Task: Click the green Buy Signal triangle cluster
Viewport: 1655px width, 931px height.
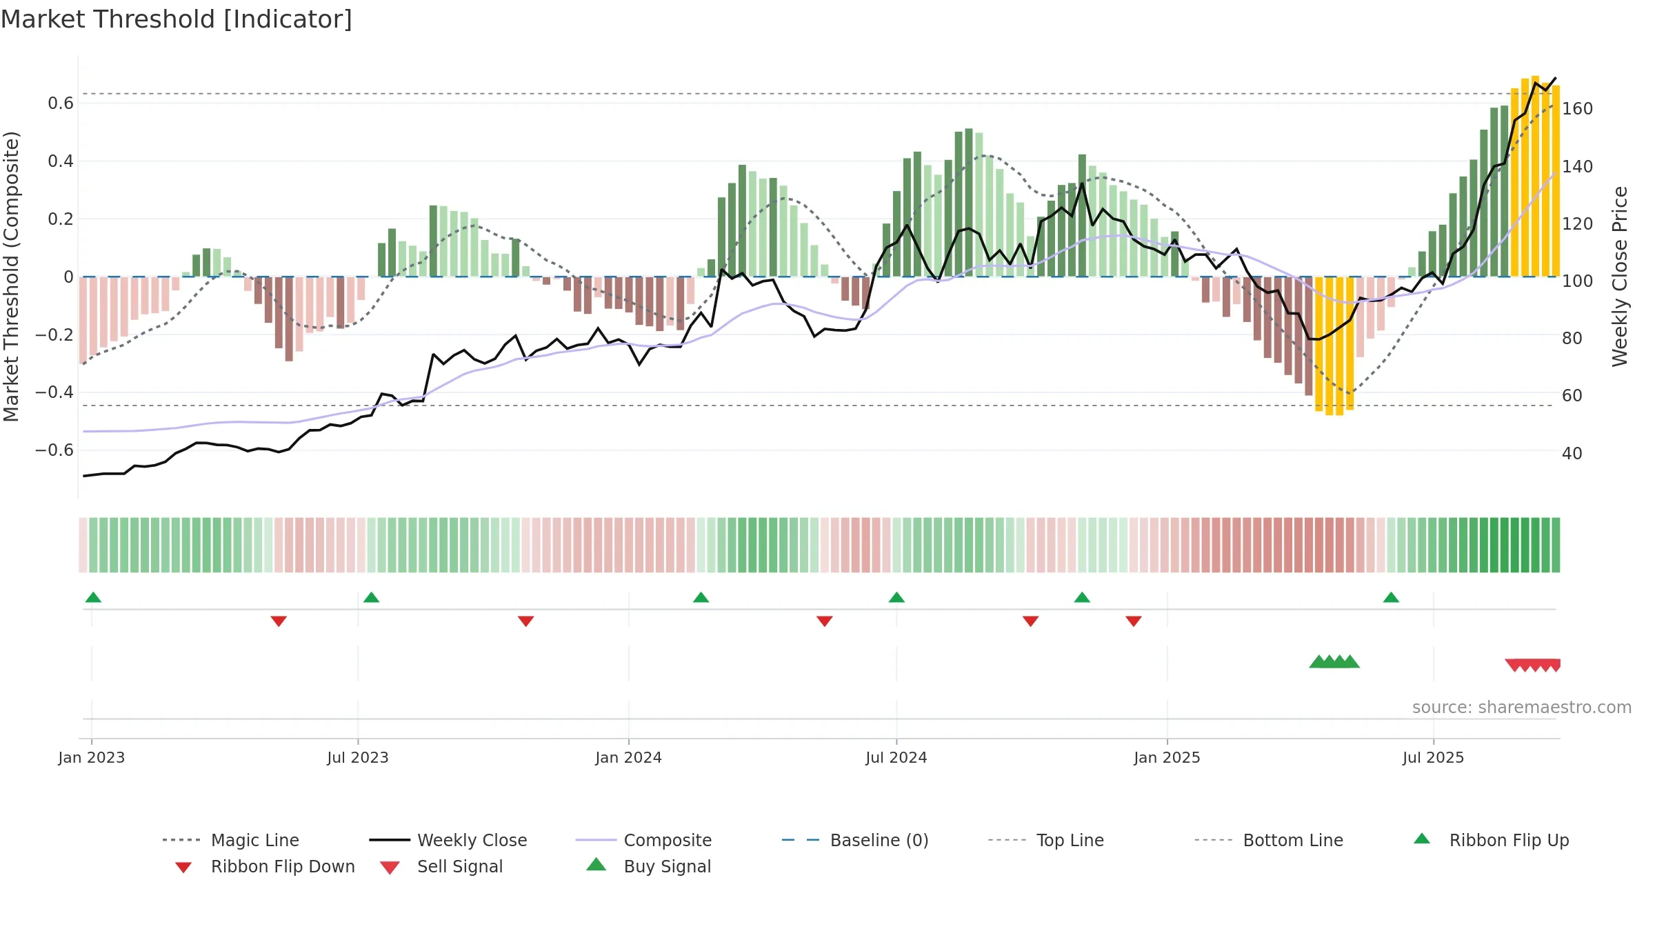Action: point(1334,661)
